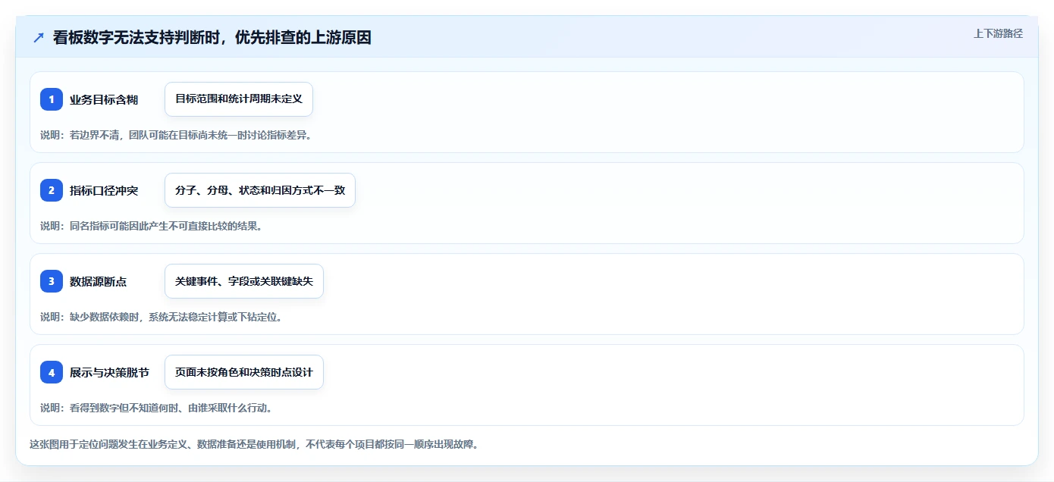Click the title 看板数字无法支持判断时，优先排查的上游原因
Viewport: 1054px width, 482px height.
tap(212, 37)
